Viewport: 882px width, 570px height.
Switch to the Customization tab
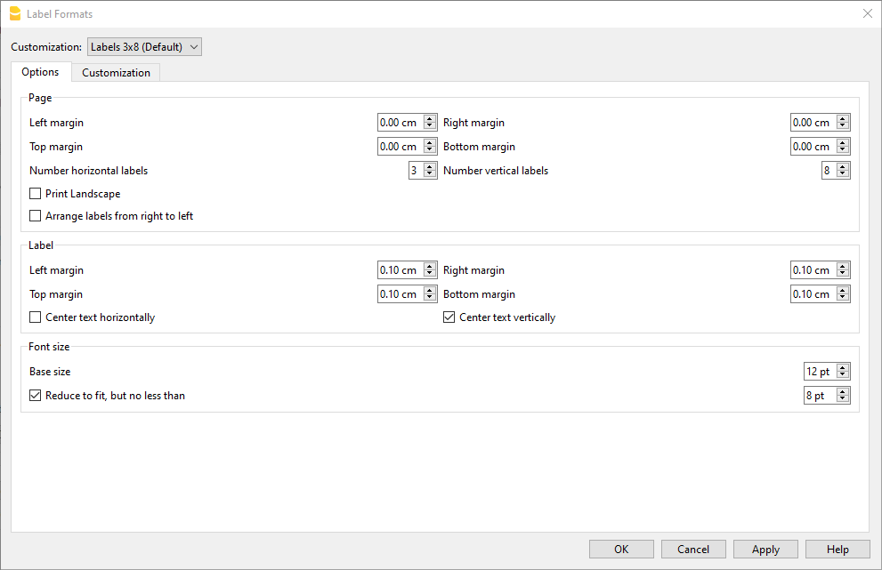point(116,73)
